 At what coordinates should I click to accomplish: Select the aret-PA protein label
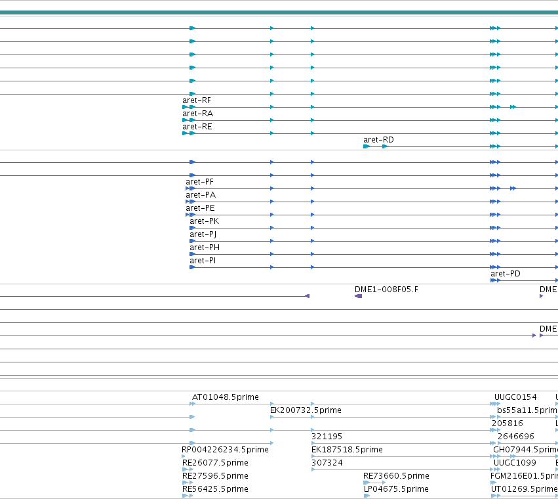click(201, 195)
